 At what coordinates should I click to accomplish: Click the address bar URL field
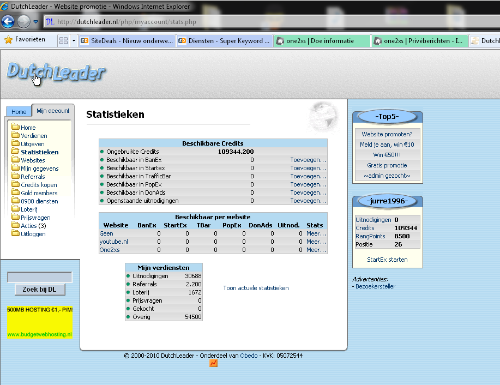point(271,22)
